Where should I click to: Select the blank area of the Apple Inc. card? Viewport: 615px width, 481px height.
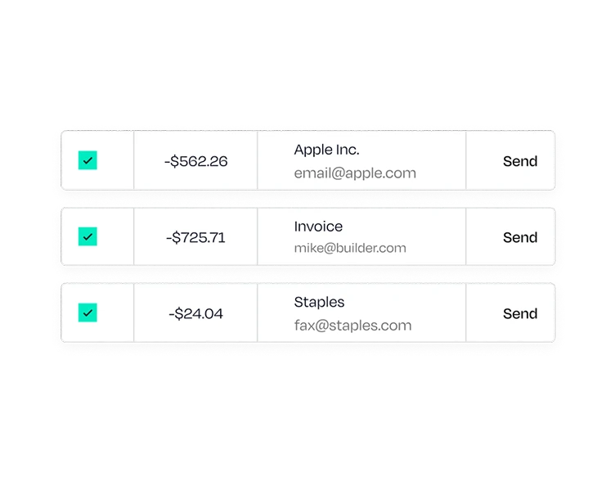click(439, 160)
